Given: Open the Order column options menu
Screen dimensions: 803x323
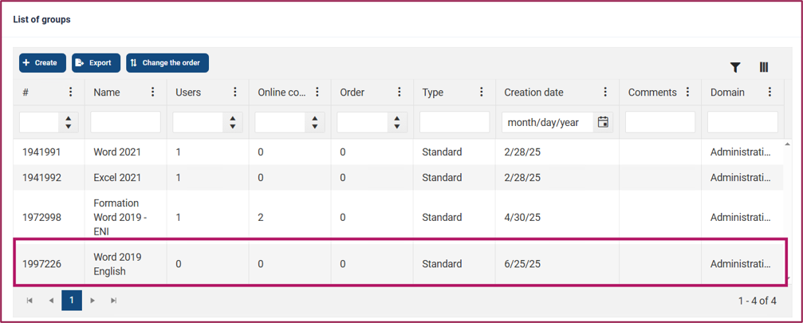Looking at the screenshot, I should (x=400, y=93).
